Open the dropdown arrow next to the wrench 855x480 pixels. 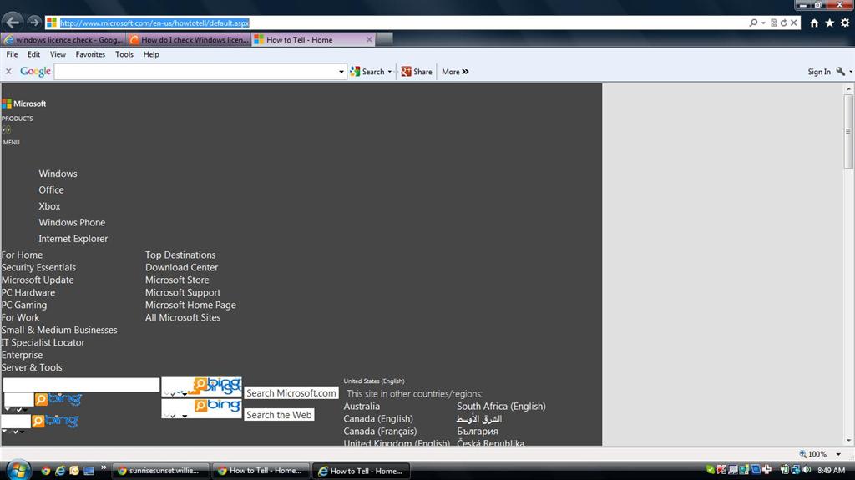(851, 72)
